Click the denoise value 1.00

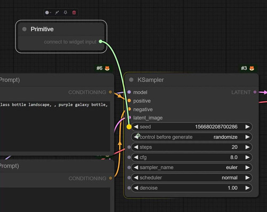(232, 188)
